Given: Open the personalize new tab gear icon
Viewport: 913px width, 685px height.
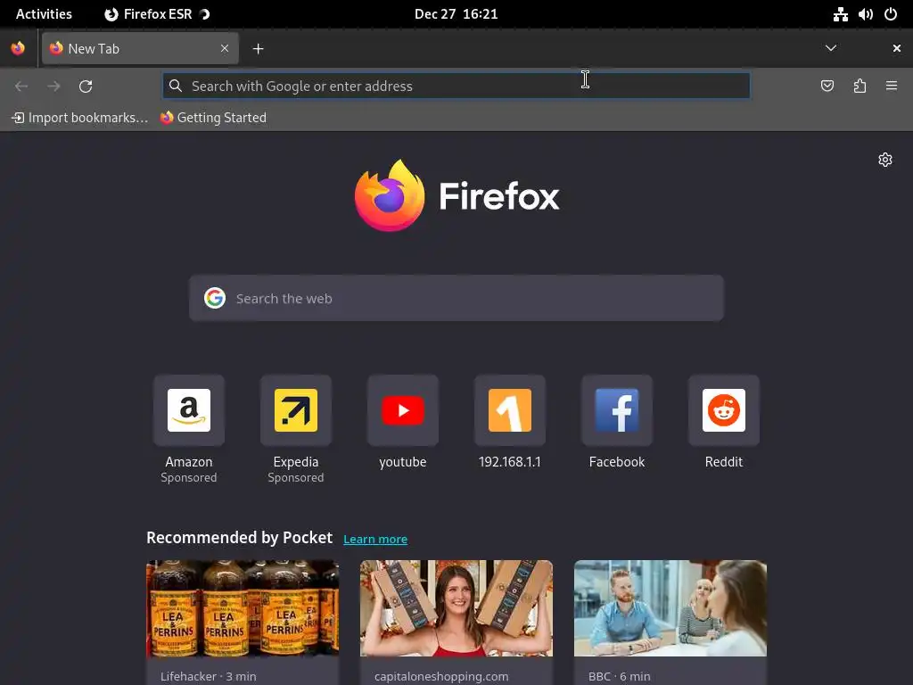Looking at the screenshot, I should 885,160.
